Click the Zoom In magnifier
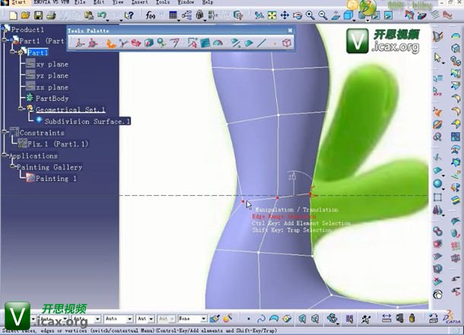 click(310, 15)
